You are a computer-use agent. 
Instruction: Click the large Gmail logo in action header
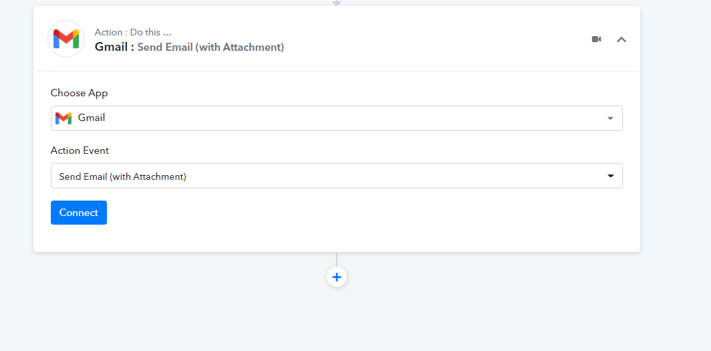click(66, 39)
